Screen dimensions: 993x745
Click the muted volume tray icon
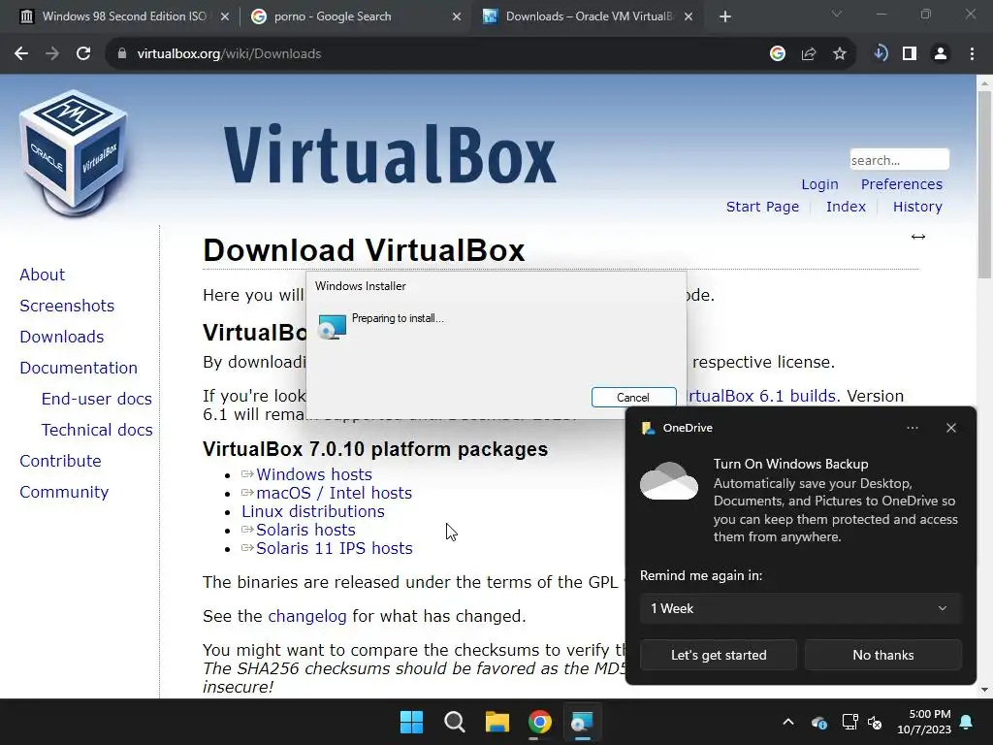click(x=875, y=722)
